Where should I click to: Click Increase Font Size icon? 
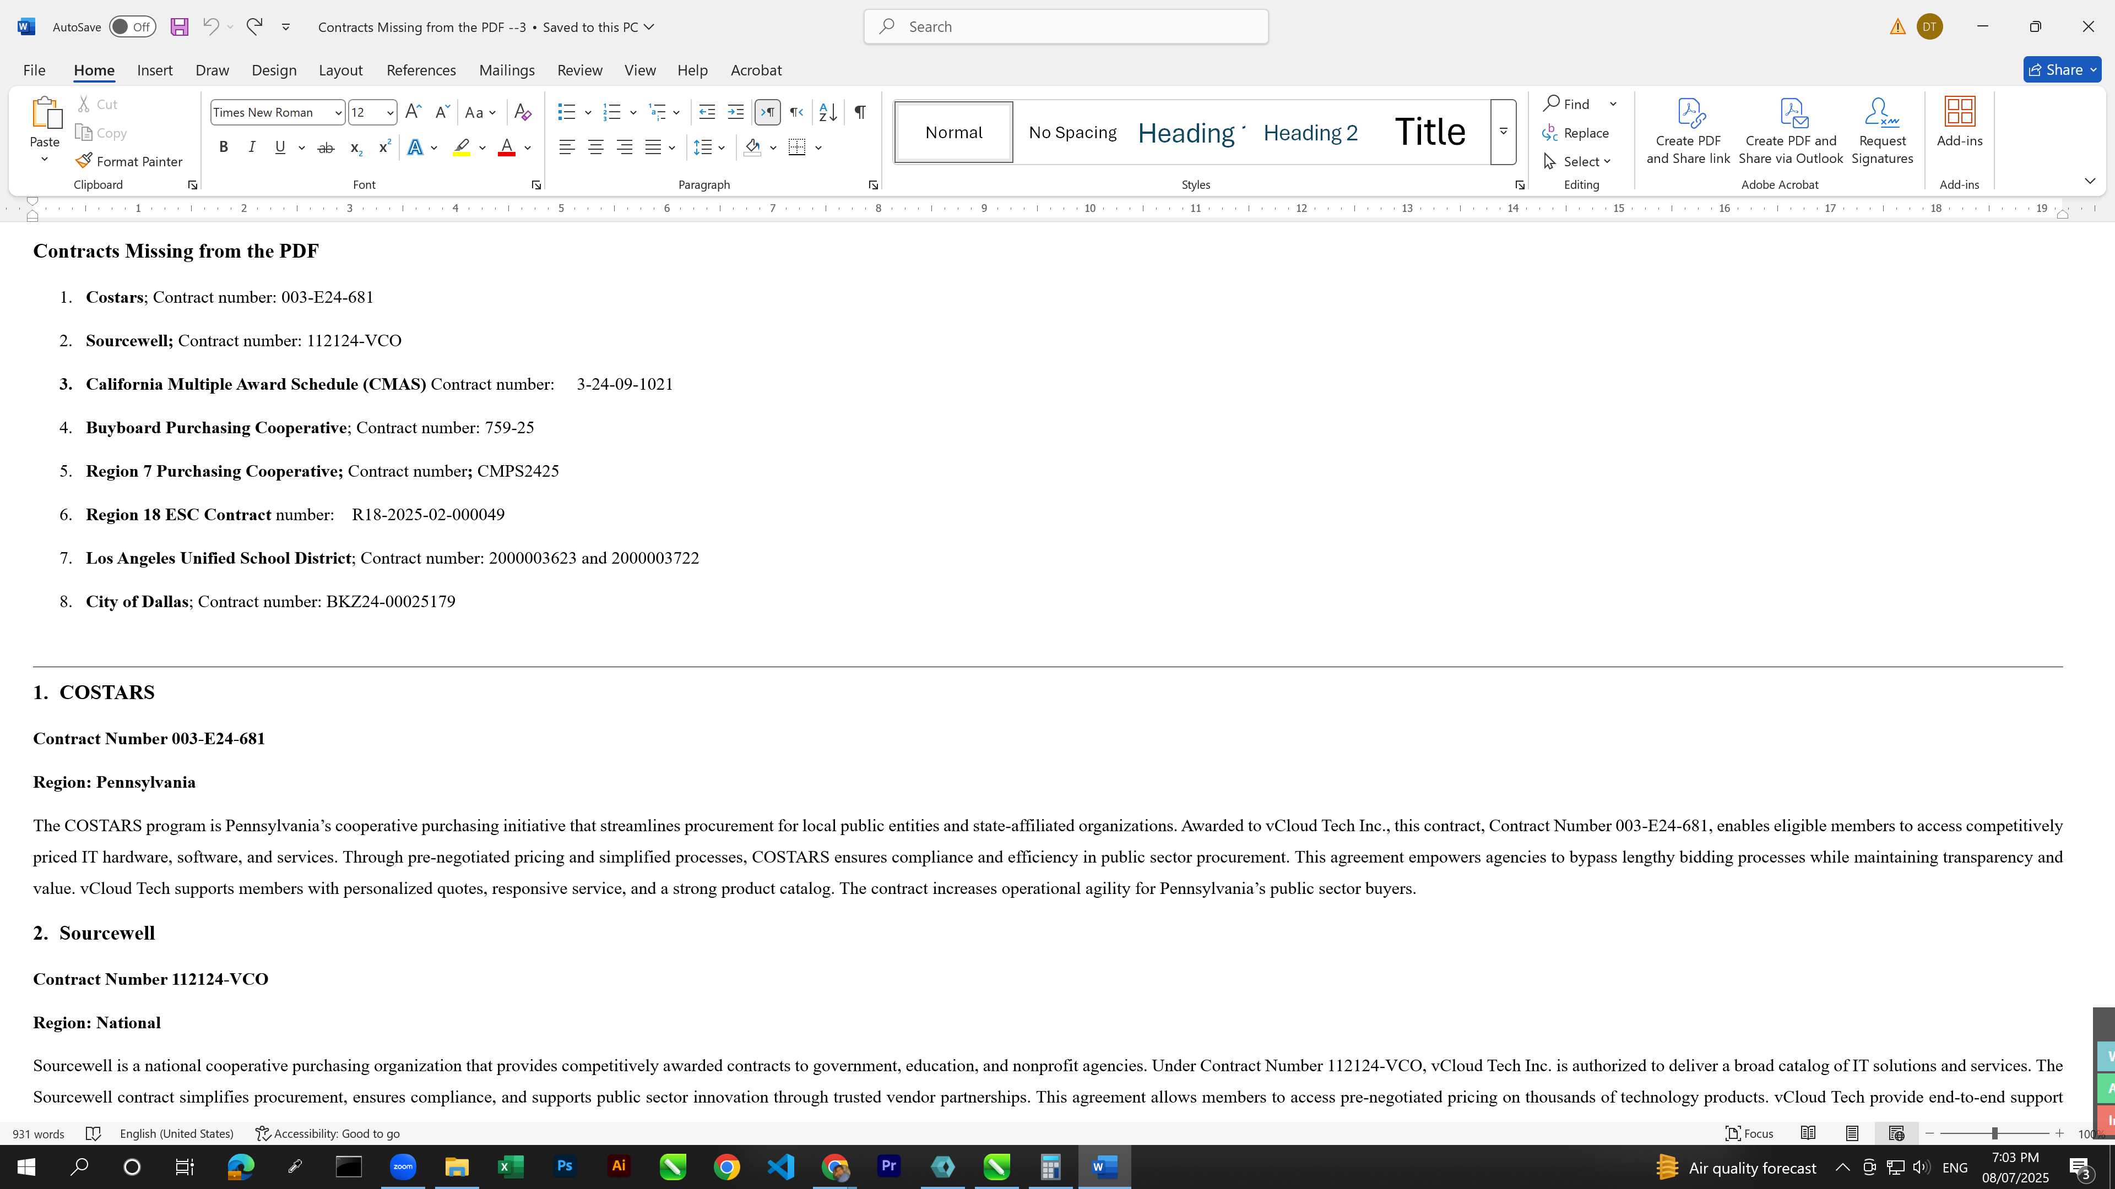[414, 112]
